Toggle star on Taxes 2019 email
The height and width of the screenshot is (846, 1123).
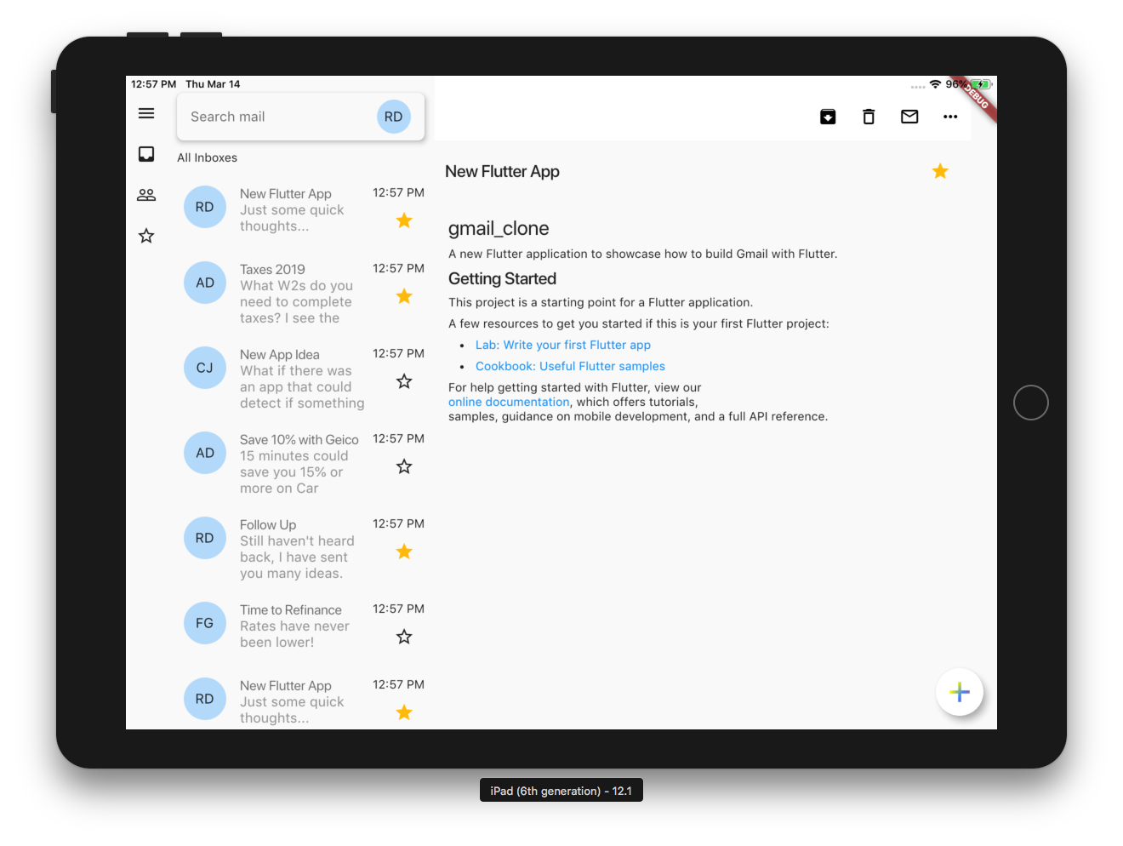[404, 296]
